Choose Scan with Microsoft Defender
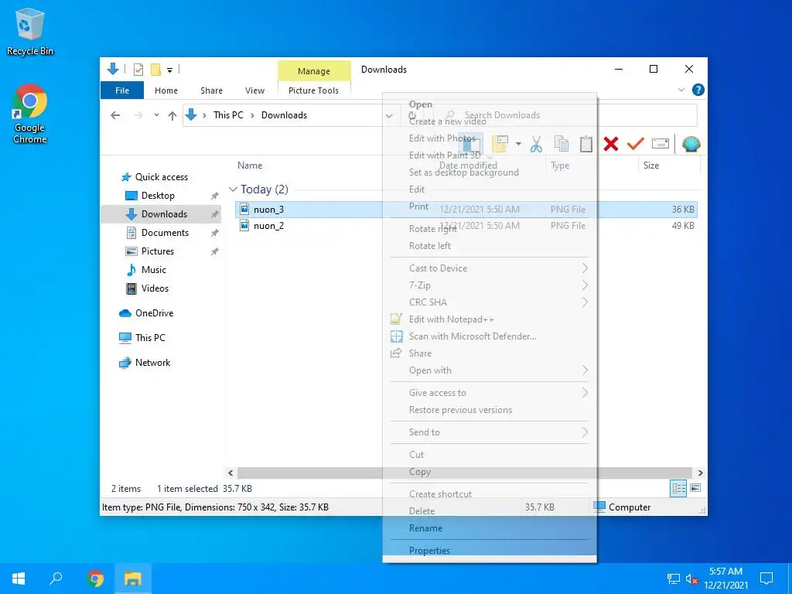Viewport: 792px width, 594px height. tap(490, 336)
